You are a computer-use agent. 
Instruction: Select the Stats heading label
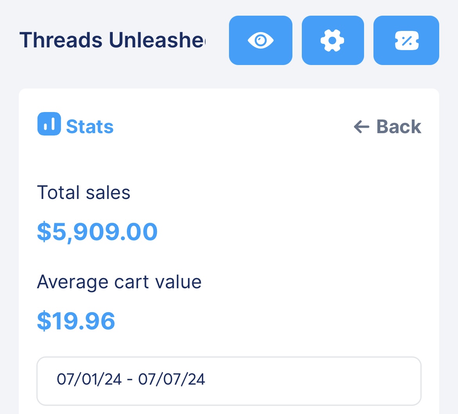point(90,127)
